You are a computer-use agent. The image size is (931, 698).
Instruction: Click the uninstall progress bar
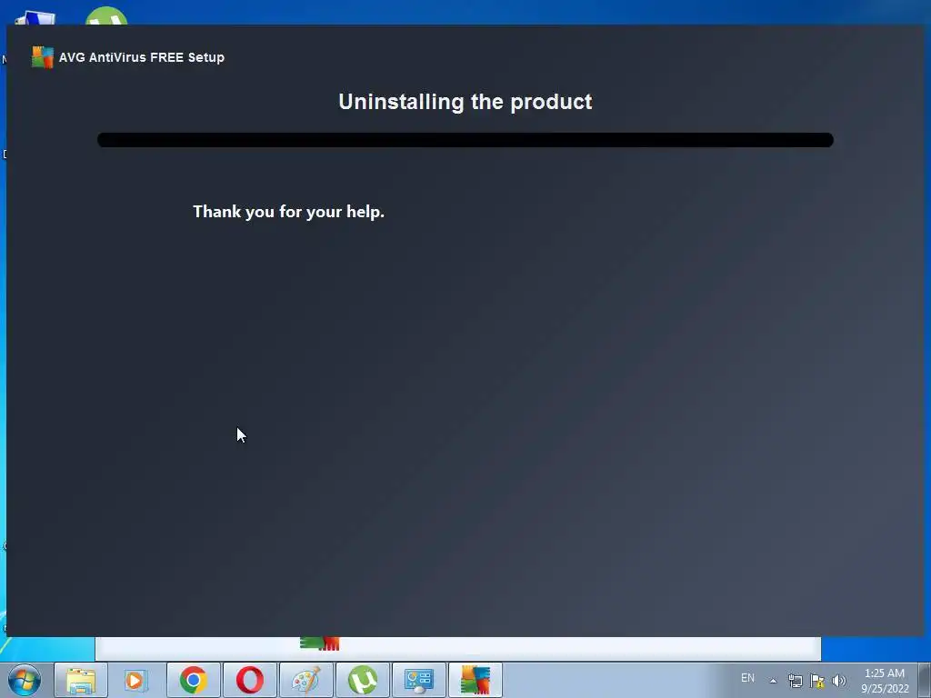(465, 140)
